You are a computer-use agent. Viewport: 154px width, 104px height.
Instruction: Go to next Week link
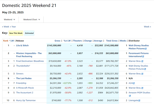(147, 27)
